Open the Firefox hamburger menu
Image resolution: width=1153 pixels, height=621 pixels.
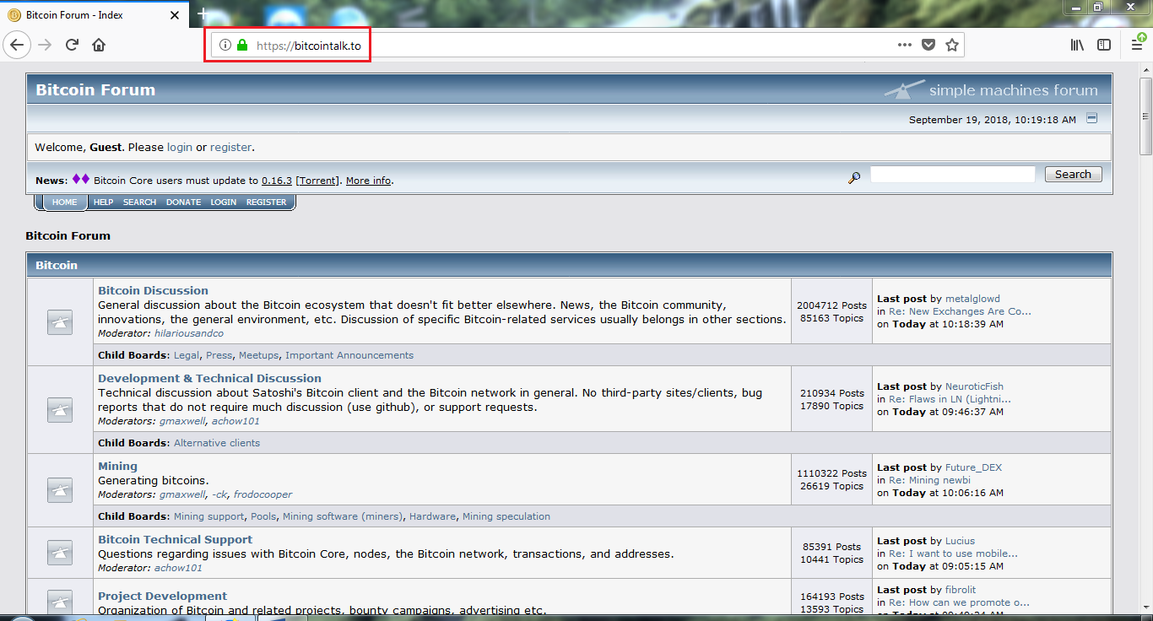1137,46
